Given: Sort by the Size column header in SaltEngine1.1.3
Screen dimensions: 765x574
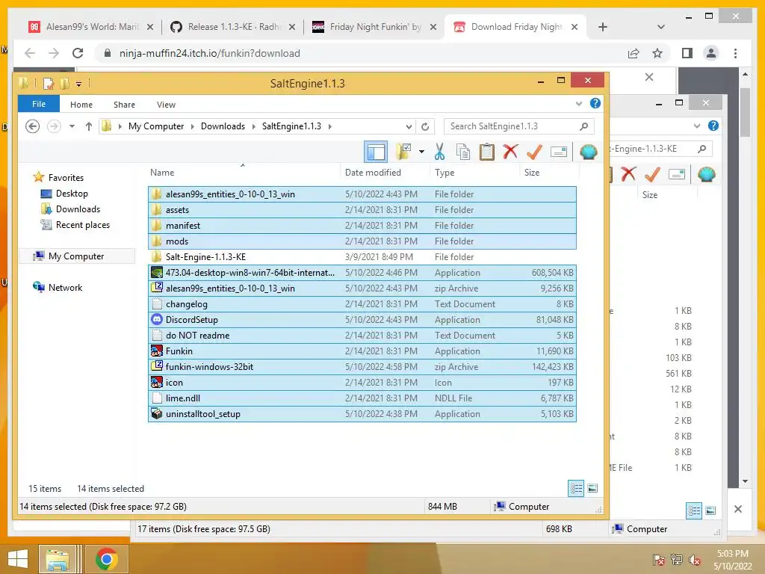Looking at the screenshot, I should pyautogui.click(x=532, y=173).
